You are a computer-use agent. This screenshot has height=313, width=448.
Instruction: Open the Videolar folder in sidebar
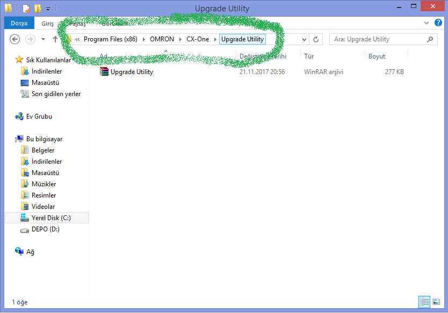click(x=43, y=207)
